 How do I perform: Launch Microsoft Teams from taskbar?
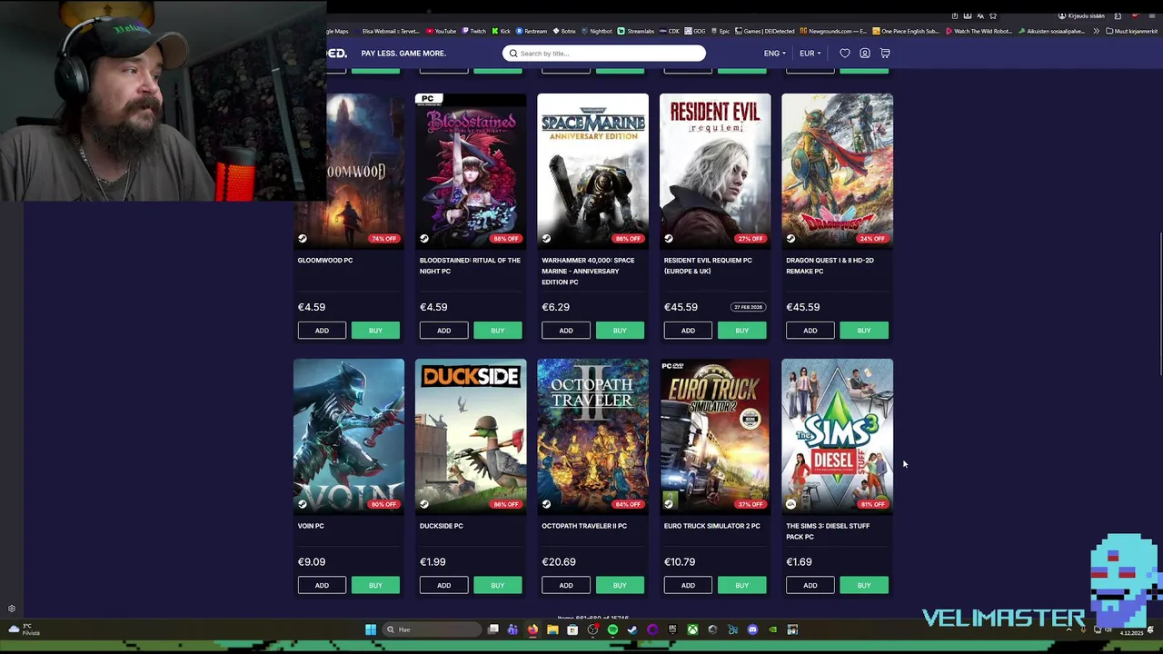tap(512, 629)
